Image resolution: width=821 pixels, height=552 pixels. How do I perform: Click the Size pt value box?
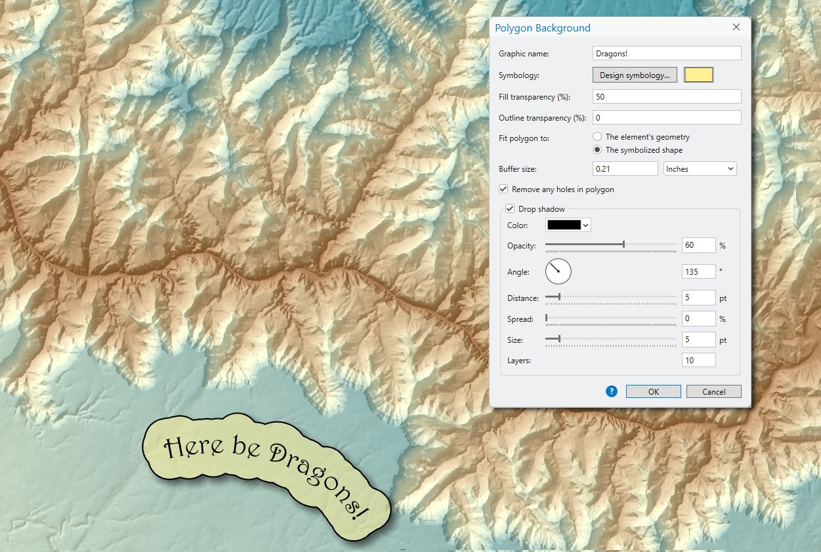click(x=698, y=340)
